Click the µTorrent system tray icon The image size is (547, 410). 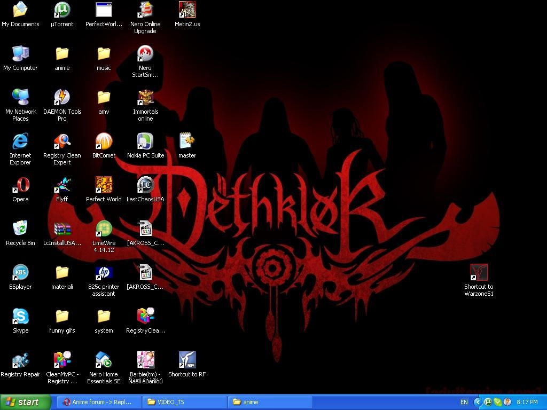pyautogui.click(x=488, y=403)
